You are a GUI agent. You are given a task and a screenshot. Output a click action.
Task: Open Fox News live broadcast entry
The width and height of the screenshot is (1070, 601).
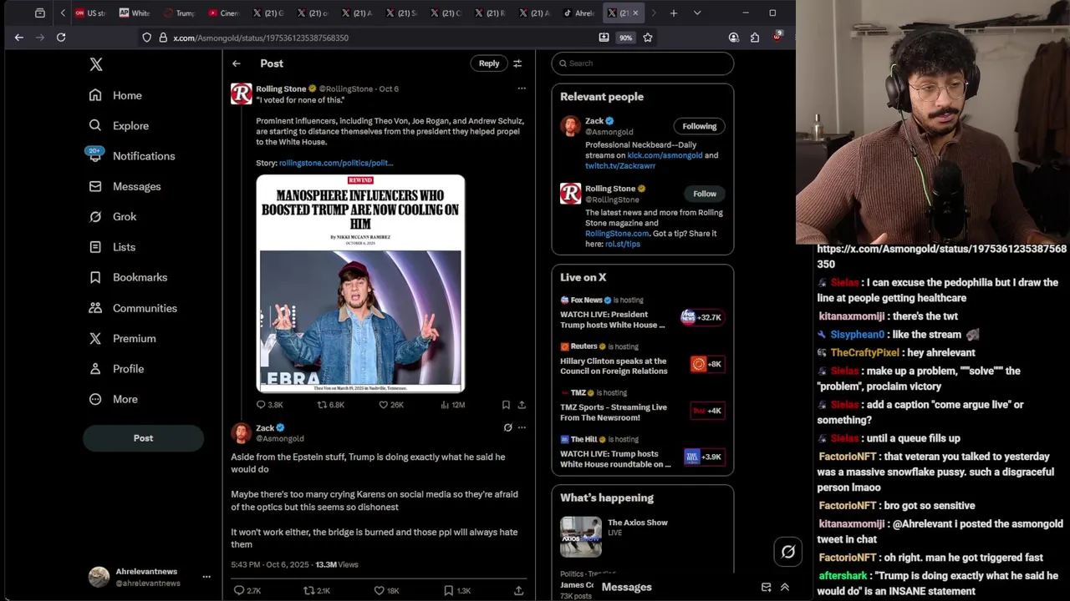coord(643,313)
